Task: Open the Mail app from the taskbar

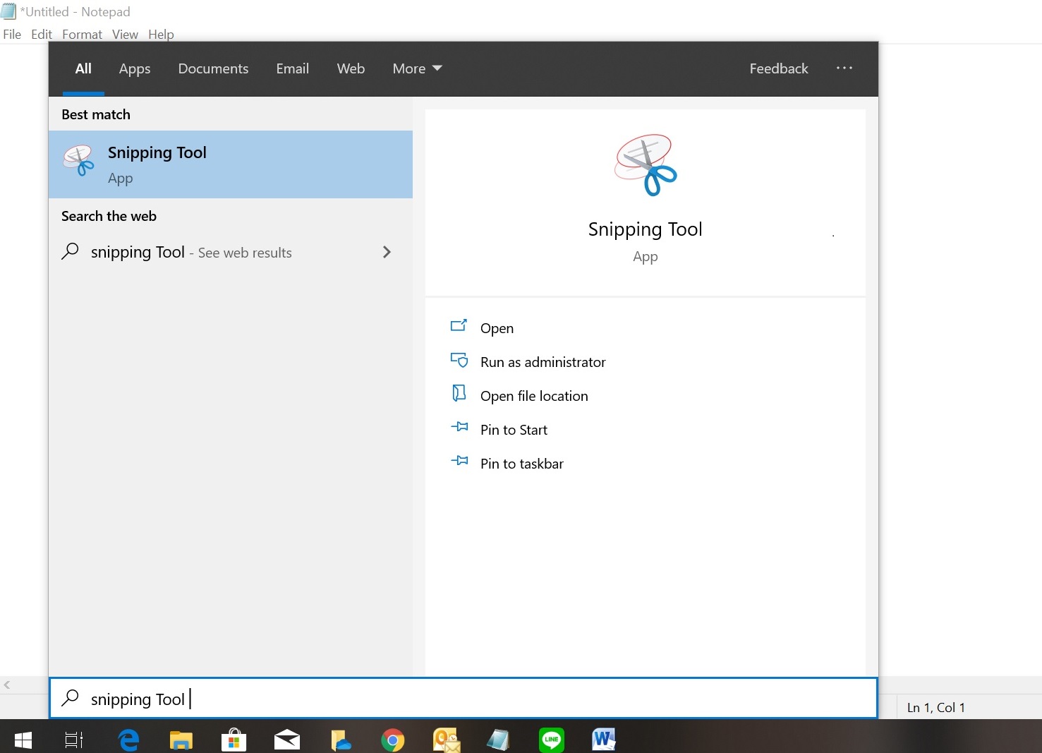Action: (x=287, y=740)
